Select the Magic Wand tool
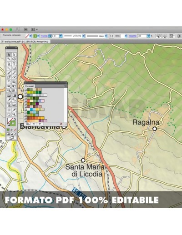Viewport: 182px width, 235px height. coord(9,59)
